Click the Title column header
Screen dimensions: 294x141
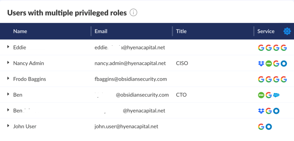pyautogui.click(x=181, y=31)
